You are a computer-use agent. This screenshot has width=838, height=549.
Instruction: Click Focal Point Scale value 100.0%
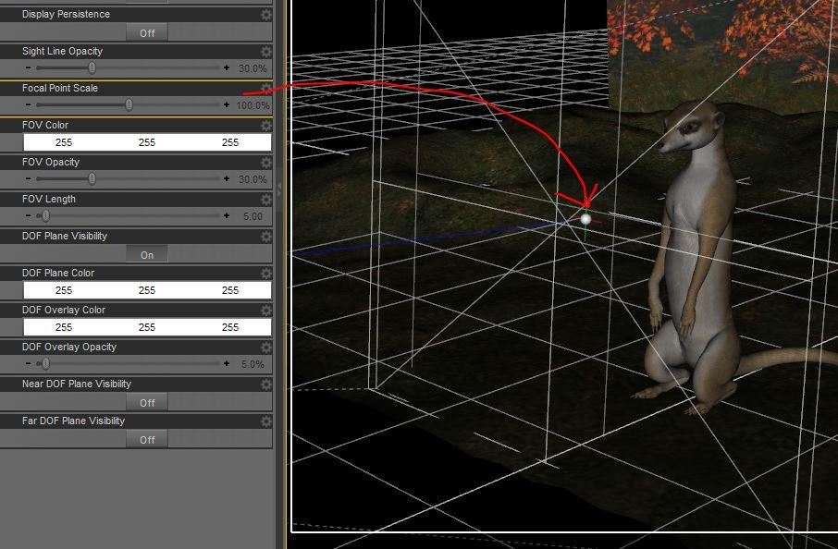click(x=253, y=105)
